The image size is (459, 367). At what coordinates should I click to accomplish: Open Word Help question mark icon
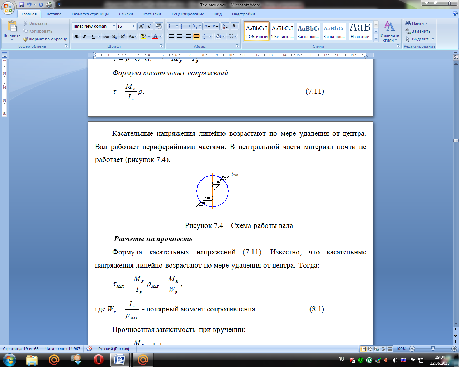pos(455,14)
